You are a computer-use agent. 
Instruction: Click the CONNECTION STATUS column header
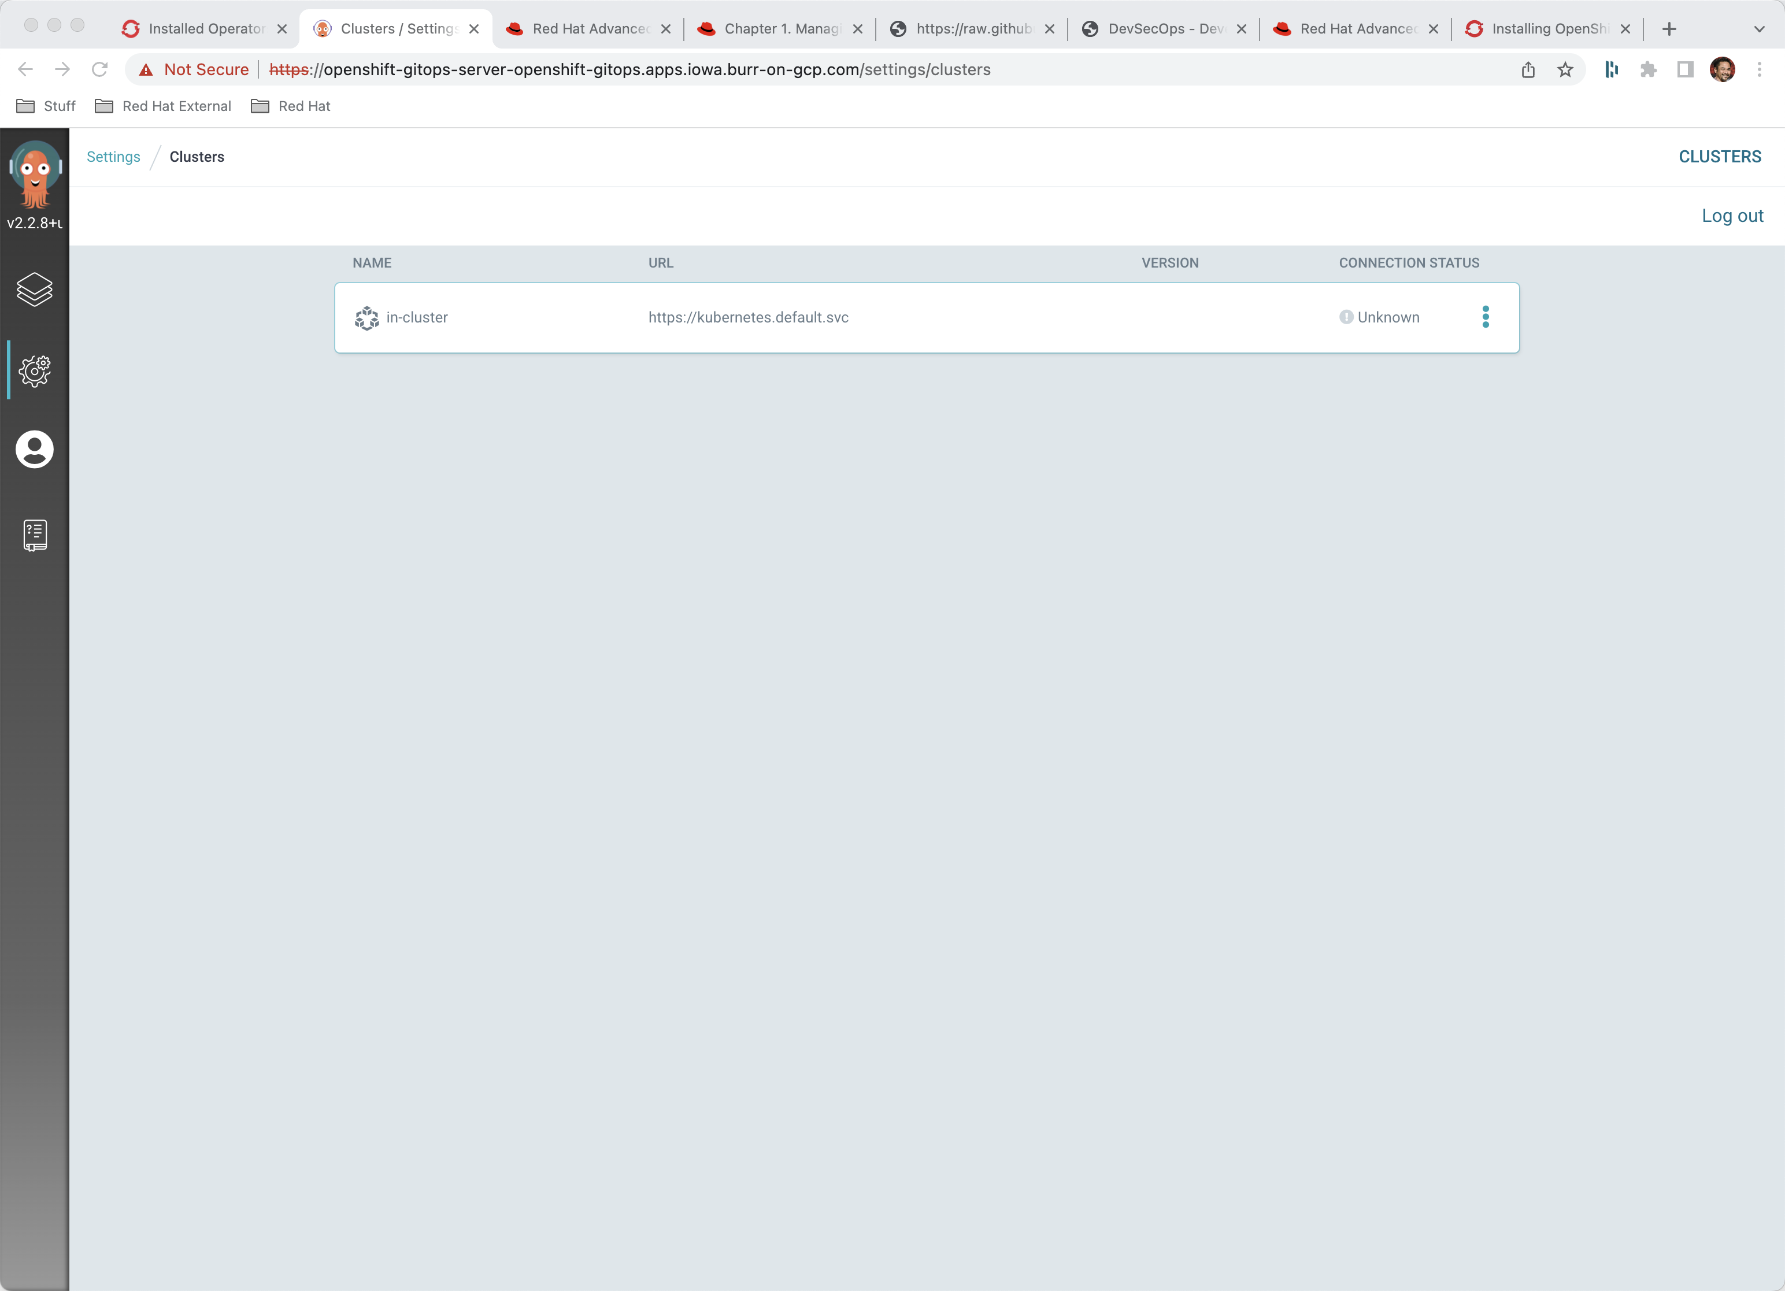tap(1409, 262)
